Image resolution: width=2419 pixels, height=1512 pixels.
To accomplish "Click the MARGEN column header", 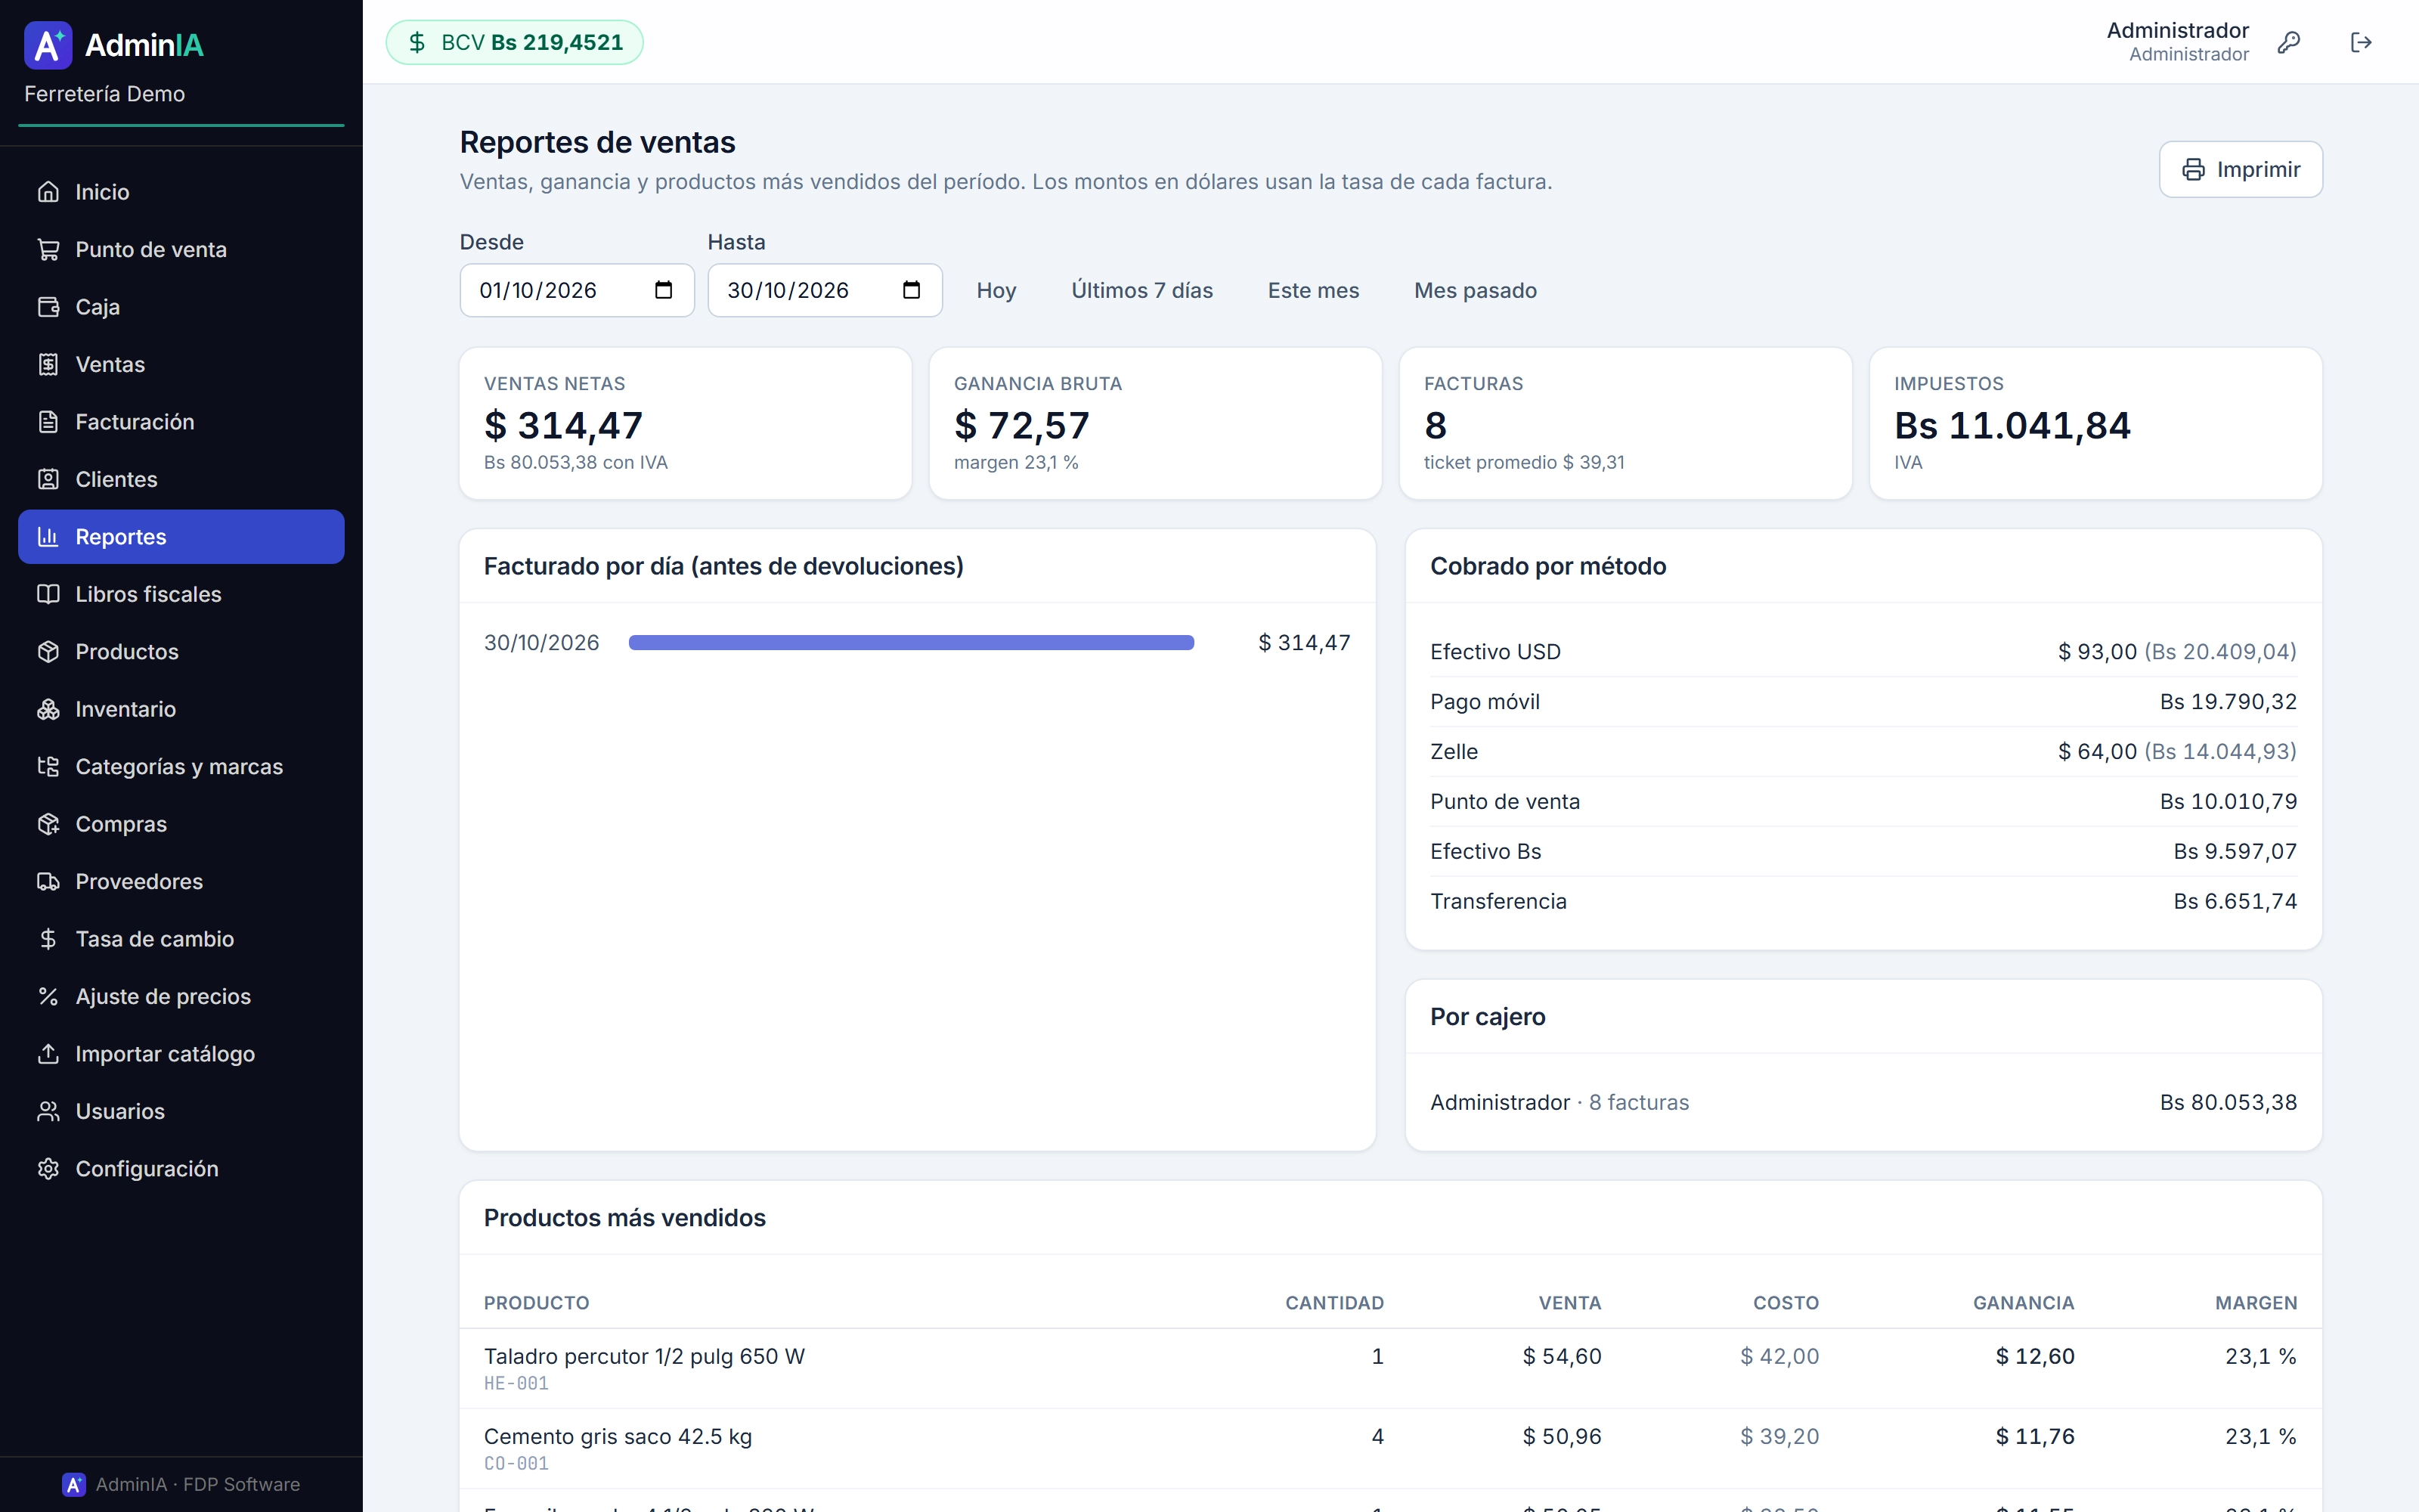I will pos(2256,1303).
